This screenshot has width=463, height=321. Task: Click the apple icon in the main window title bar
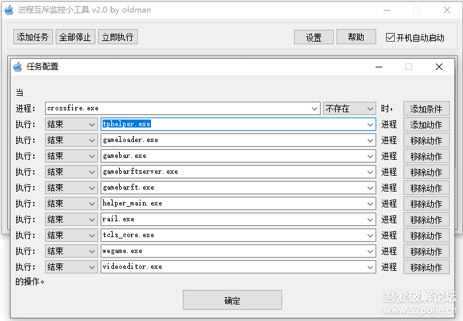(x=9, y=10)
